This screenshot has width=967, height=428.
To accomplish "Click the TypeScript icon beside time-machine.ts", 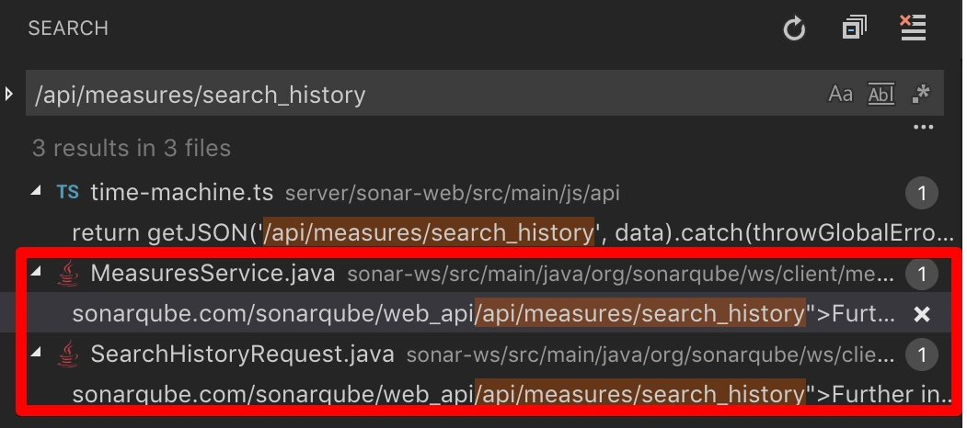I will tap(67, 193).
